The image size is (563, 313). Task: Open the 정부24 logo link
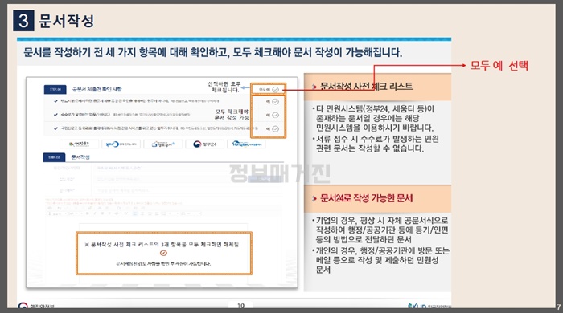pyautogui.click(x=205, y=144)
